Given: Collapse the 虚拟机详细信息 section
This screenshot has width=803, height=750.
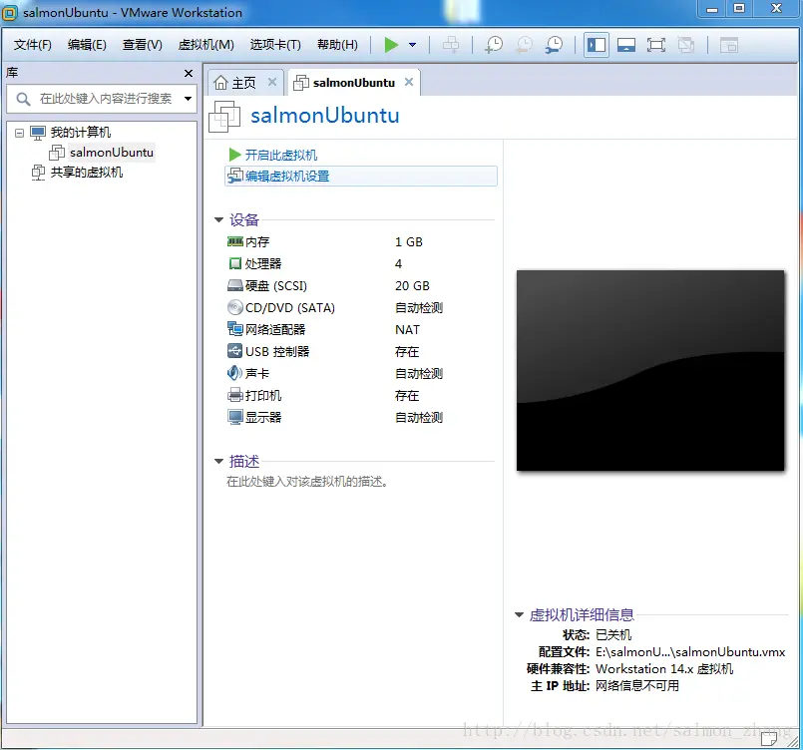Looking at the screenshot, I should 519,614.
